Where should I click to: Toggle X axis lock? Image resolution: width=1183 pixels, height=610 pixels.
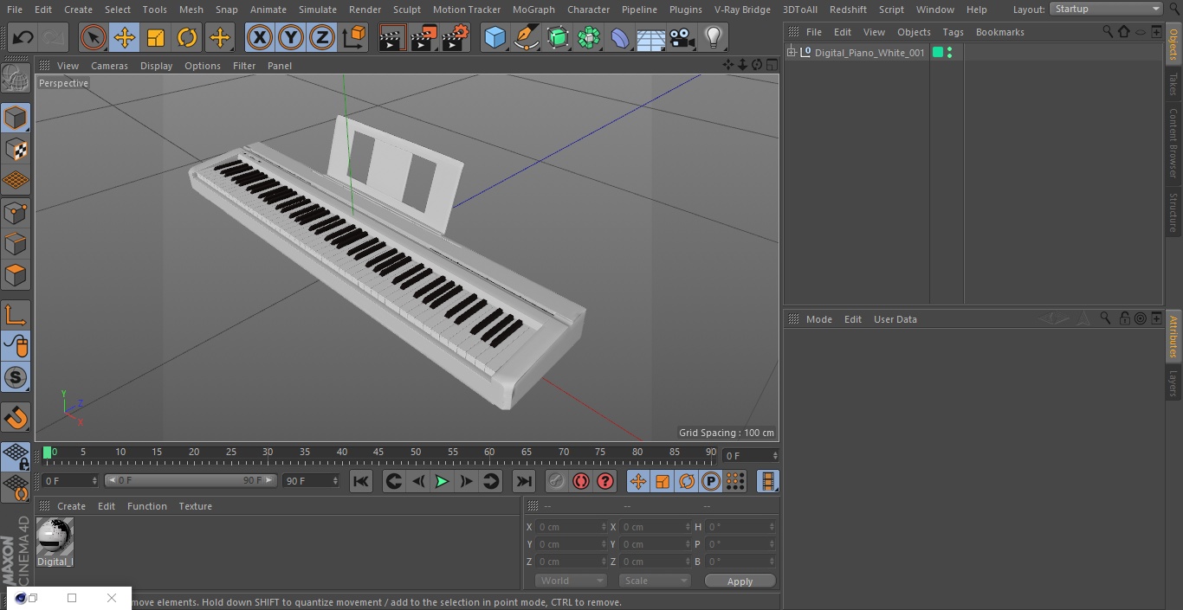pyautogui.click(x=260, y=38)
